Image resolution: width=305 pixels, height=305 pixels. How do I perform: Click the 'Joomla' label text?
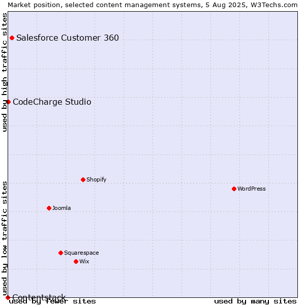(62, 208)
